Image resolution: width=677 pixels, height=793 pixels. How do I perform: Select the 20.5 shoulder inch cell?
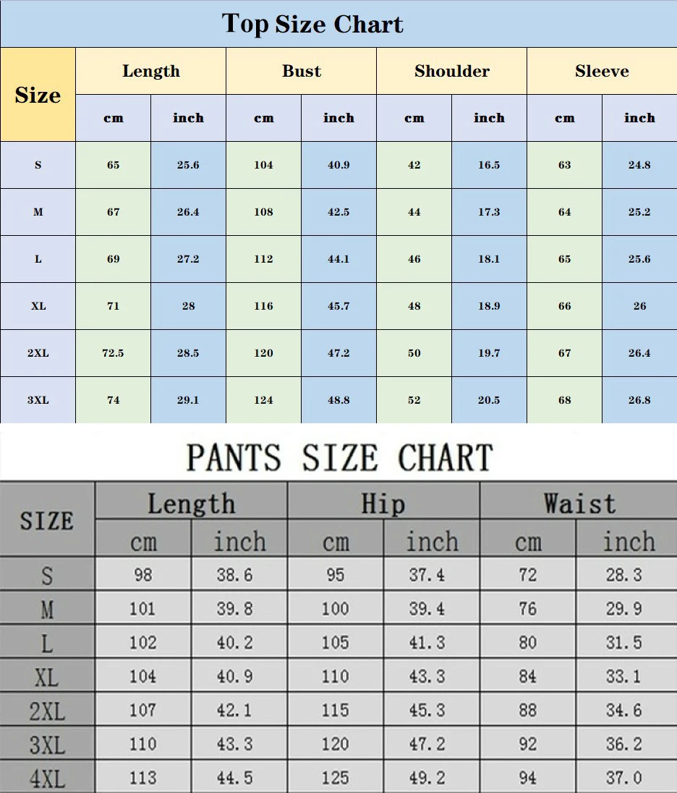click(x=489, y=400)
